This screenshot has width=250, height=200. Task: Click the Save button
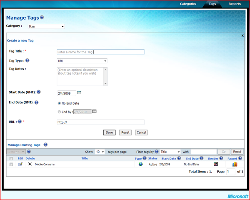pos(109,132)
